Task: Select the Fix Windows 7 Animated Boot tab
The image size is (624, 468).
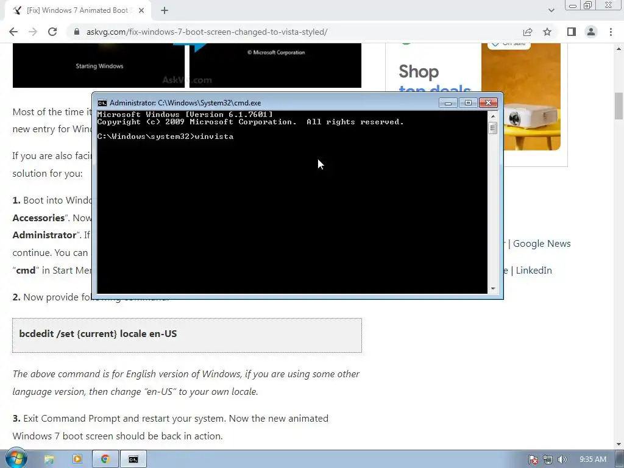Action: 78,10
